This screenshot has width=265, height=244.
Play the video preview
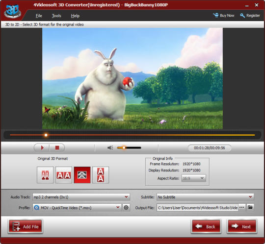coord(42,148)
